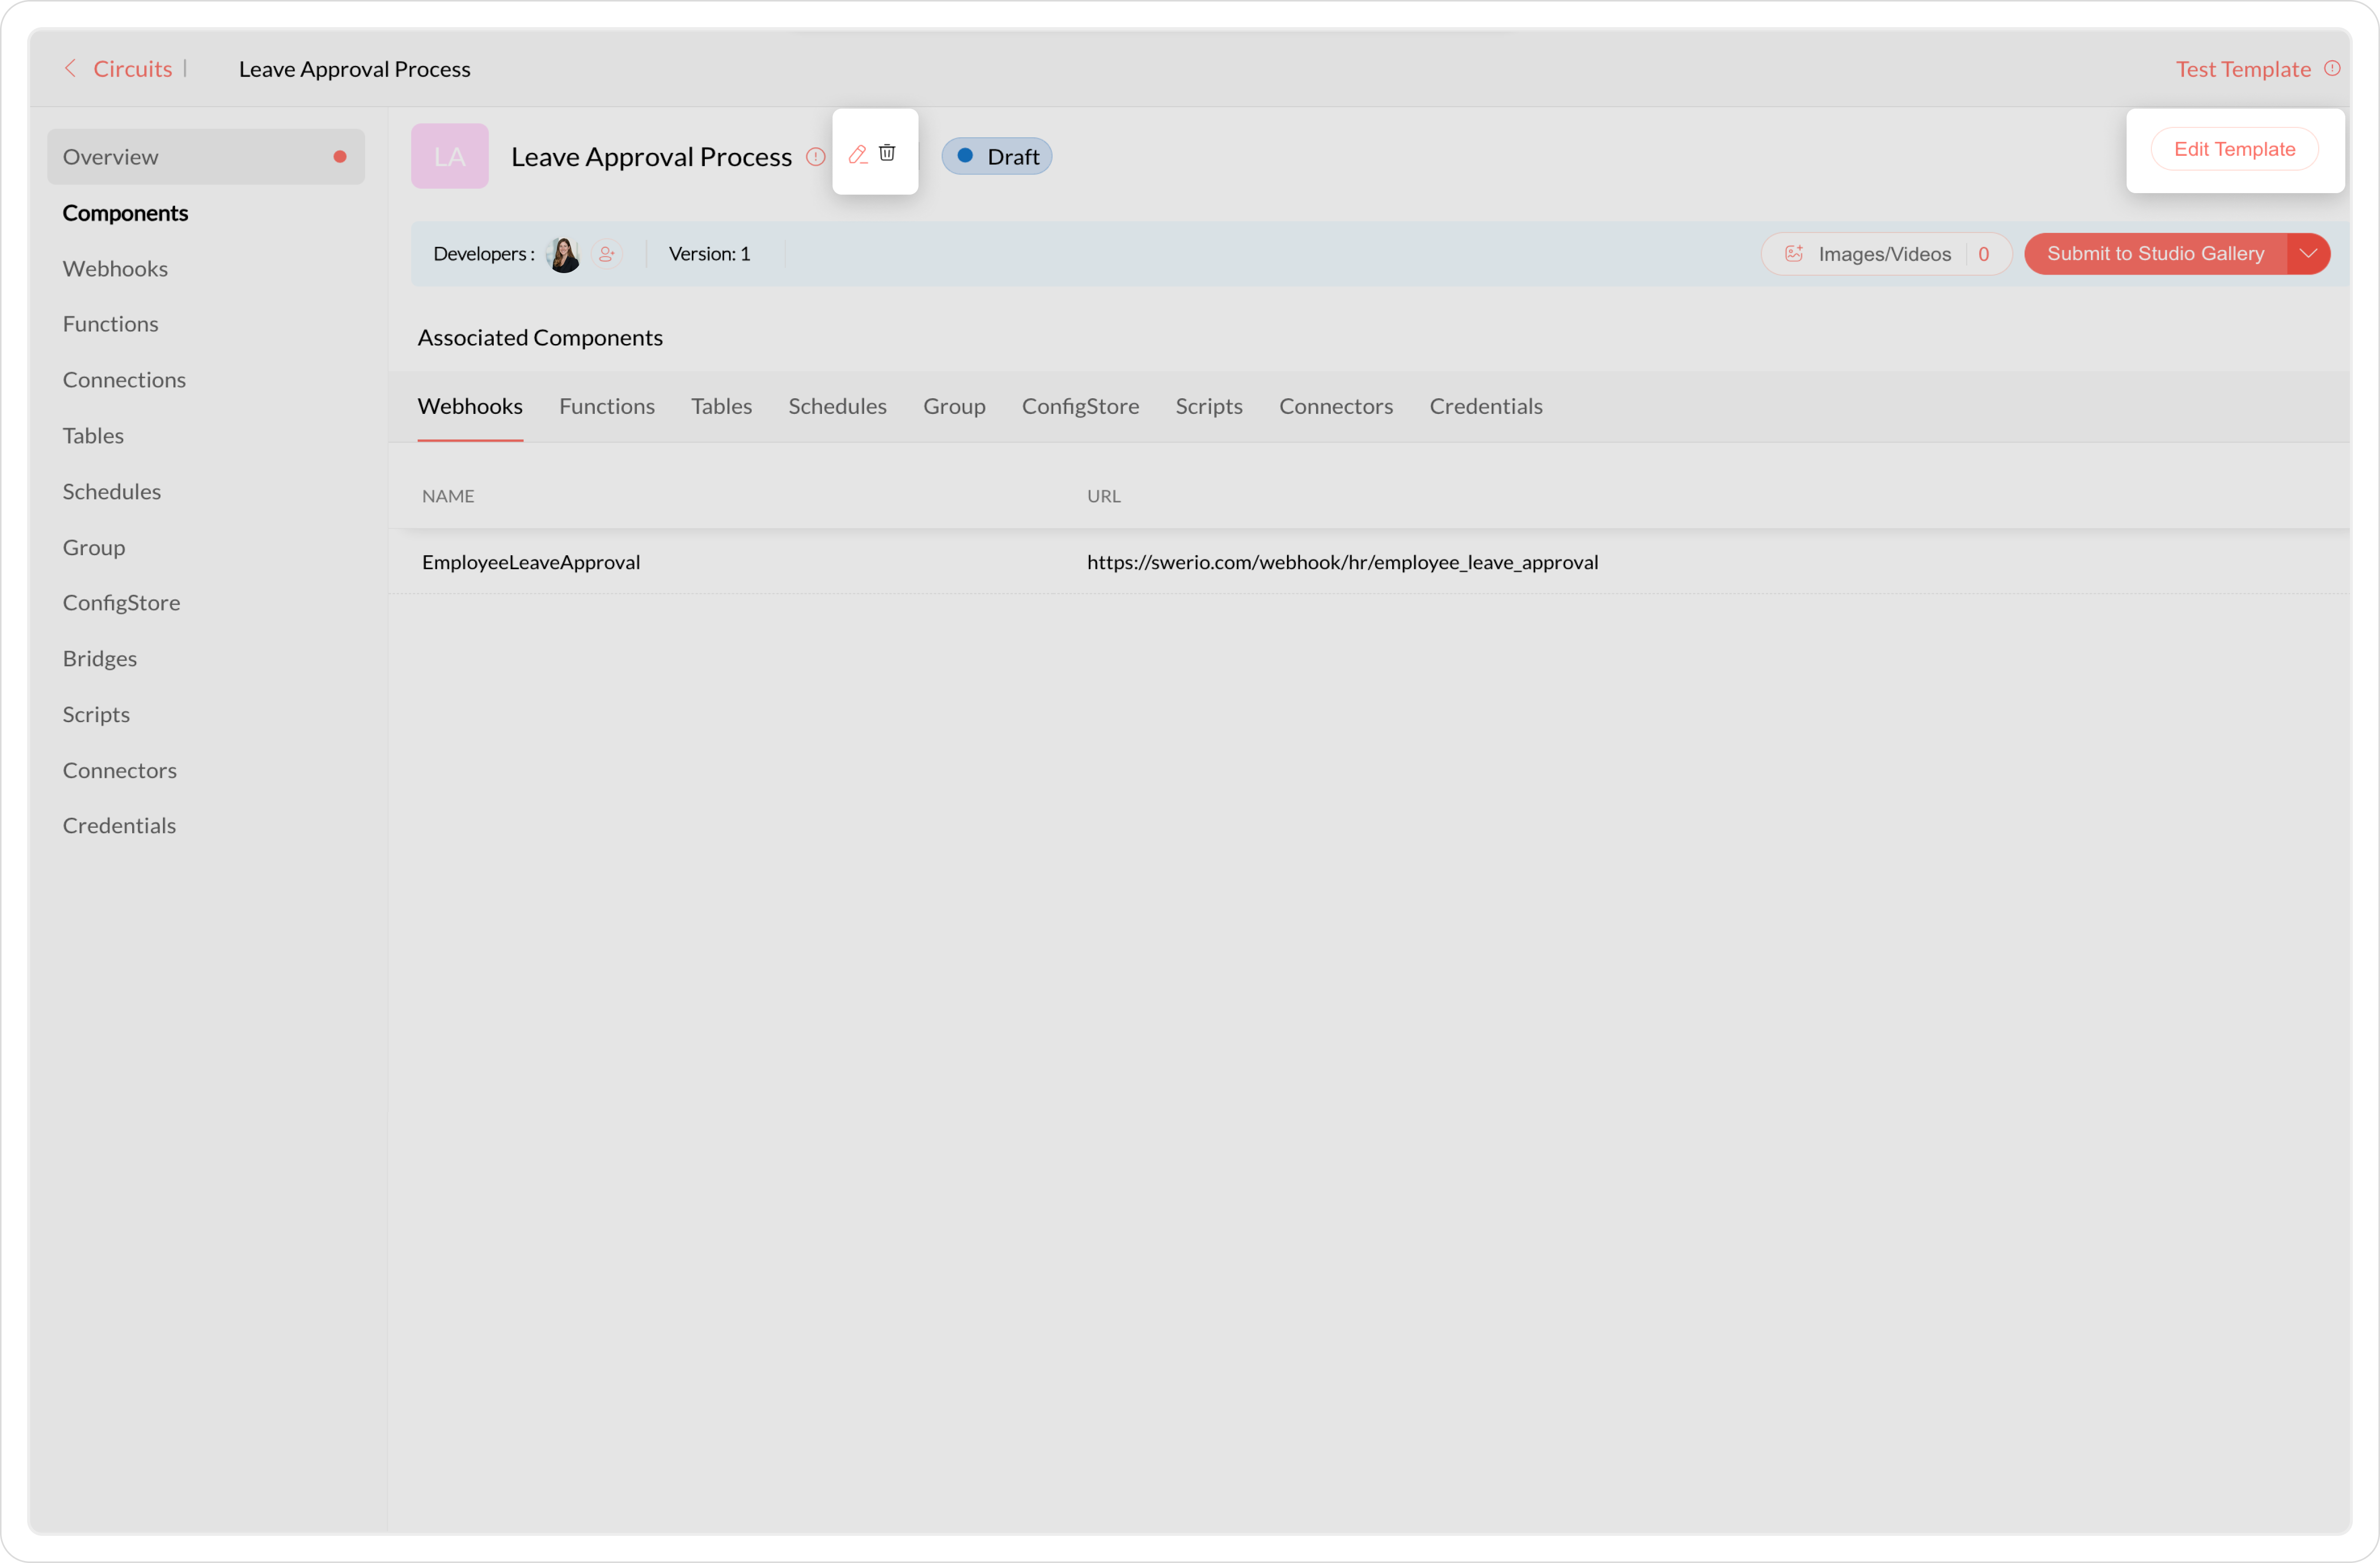Screen dimensions: 2380x1563
Task: Click the Components sidebar heading
Action: [x=125, y=213]
